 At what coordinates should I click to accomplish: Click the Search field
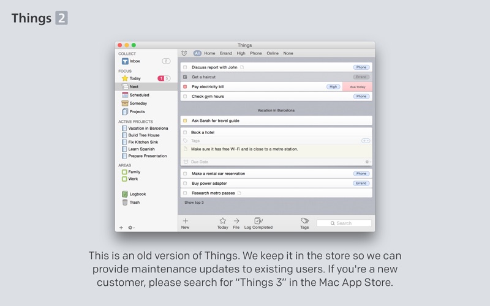[344, 223]
